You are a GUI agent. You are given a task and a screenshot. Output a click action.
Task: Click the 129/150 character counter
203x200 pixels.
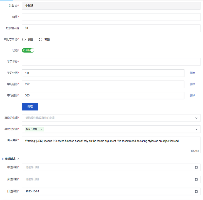[x=195, y=151]
